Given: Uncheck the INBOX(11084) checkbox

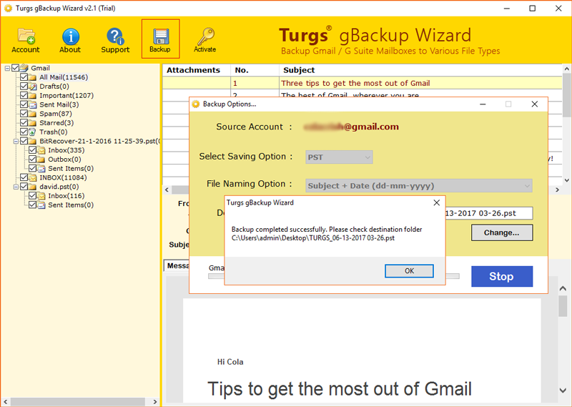Looking at the screenshot, I should click(24, 177).
